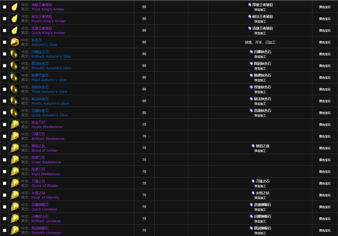Image resolution: width=338 pixels, height=236 pixels.
Task: Click the jewelcrafting icon beside 永恒之钻 source
Action: (x=253, y=193)
